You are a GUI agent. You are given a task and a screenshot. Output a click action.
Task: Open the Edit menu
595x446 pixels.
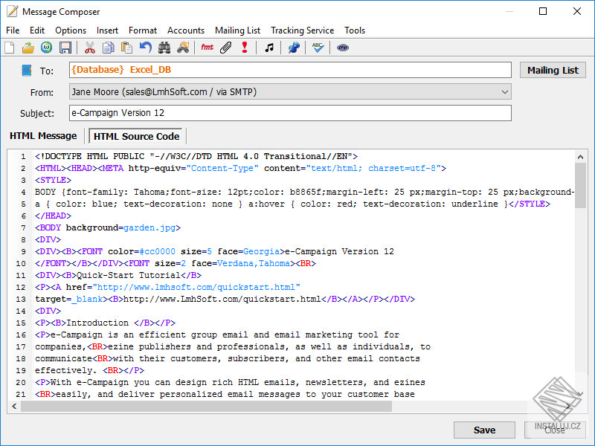click(37, 30)
